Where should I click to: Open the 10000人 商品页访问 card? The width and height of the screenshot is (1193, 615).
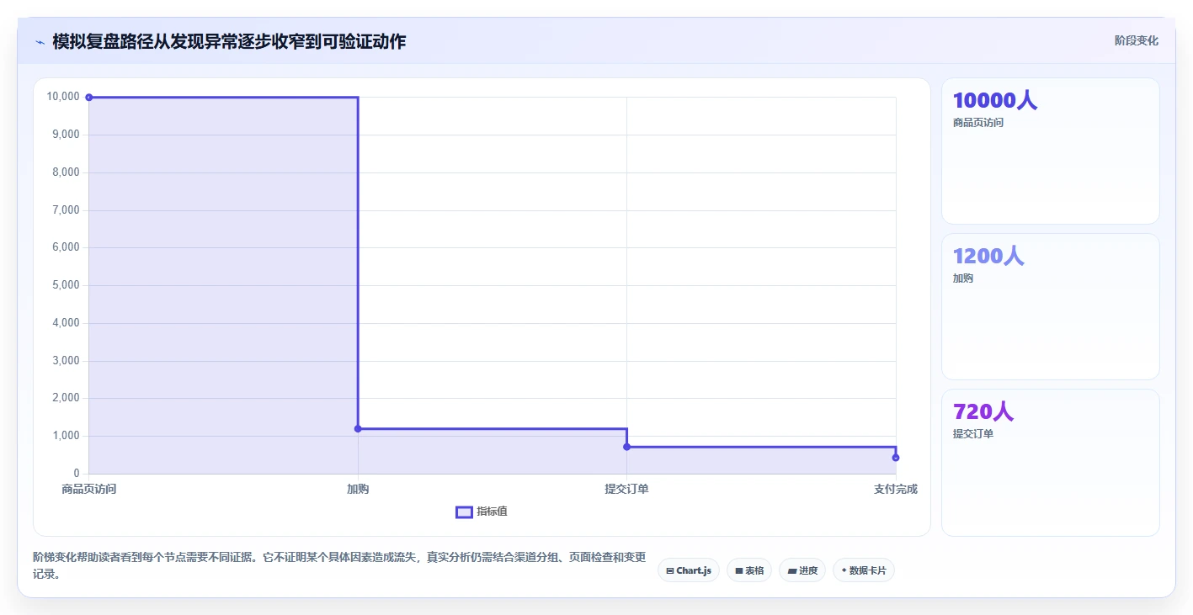coord(1050,151)
